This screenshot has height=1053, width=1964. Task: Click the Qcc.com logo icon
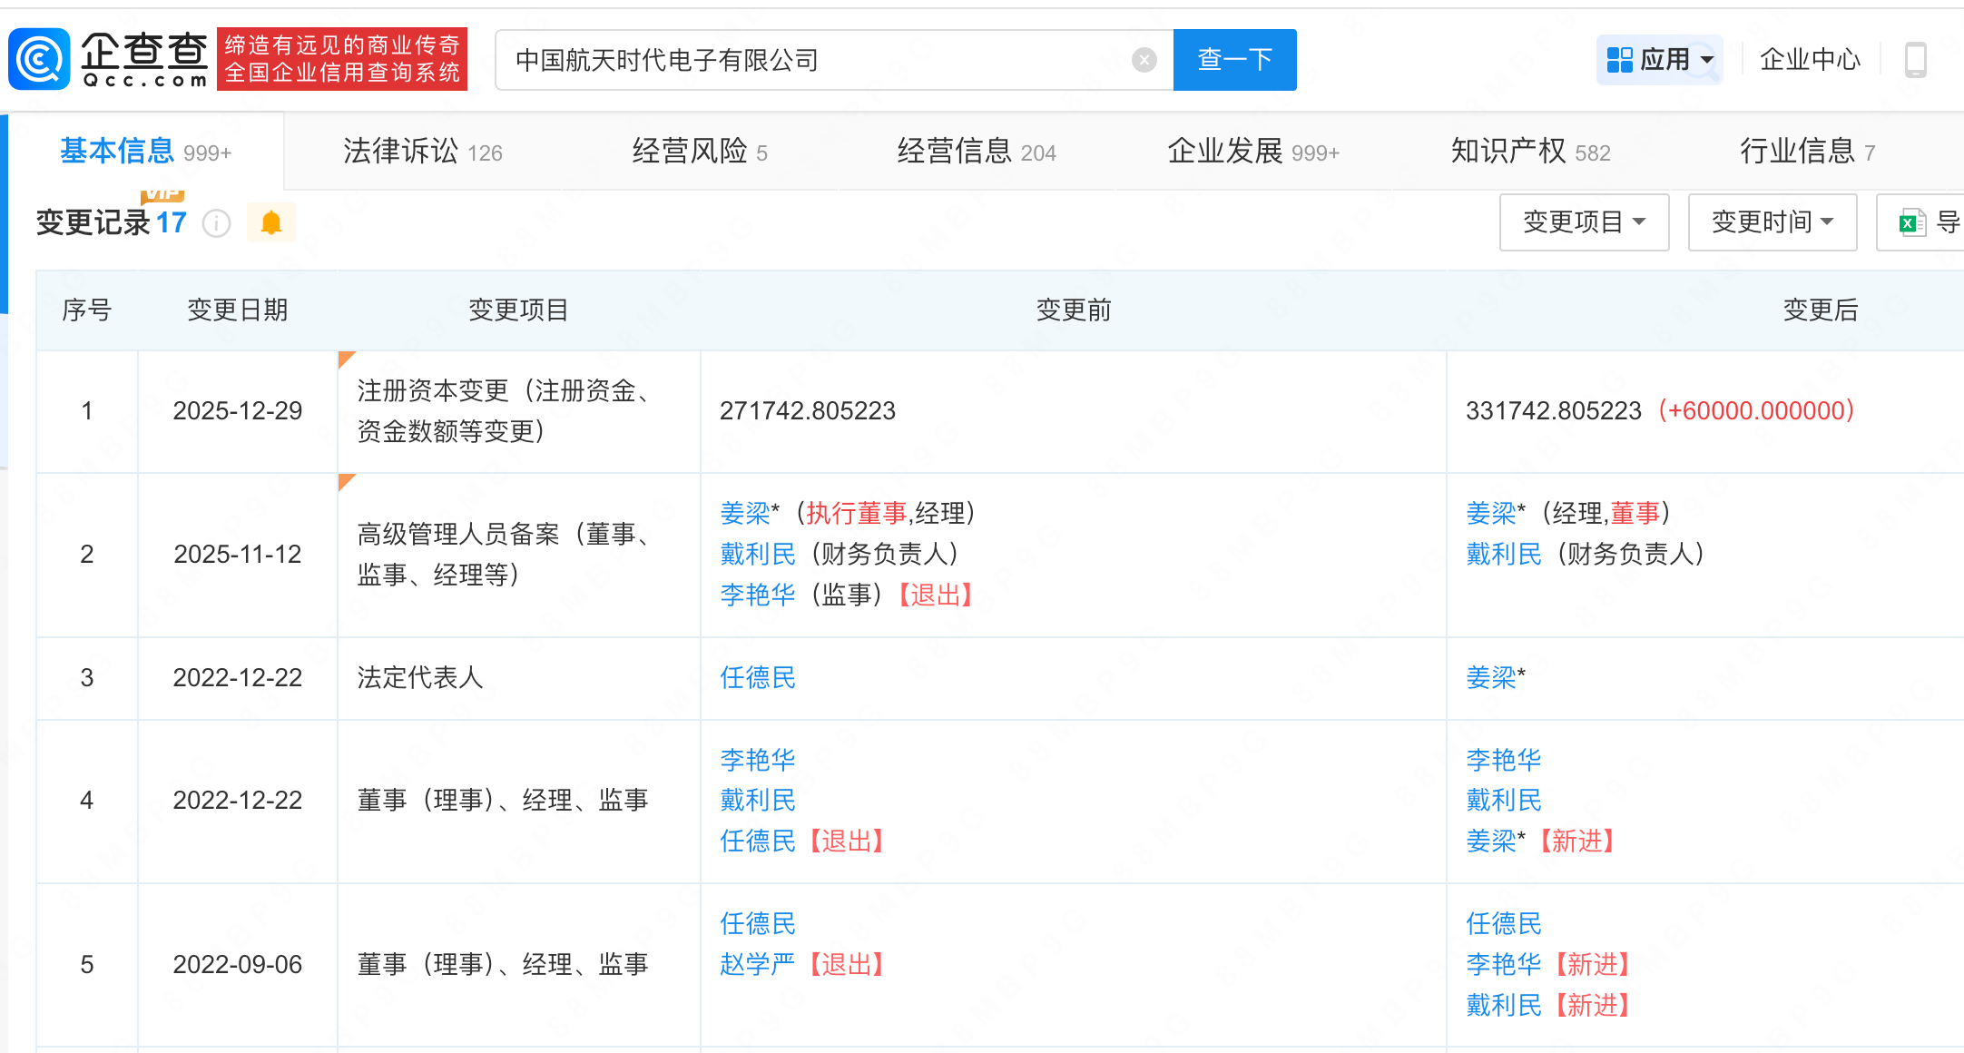[x=39, y=59]
